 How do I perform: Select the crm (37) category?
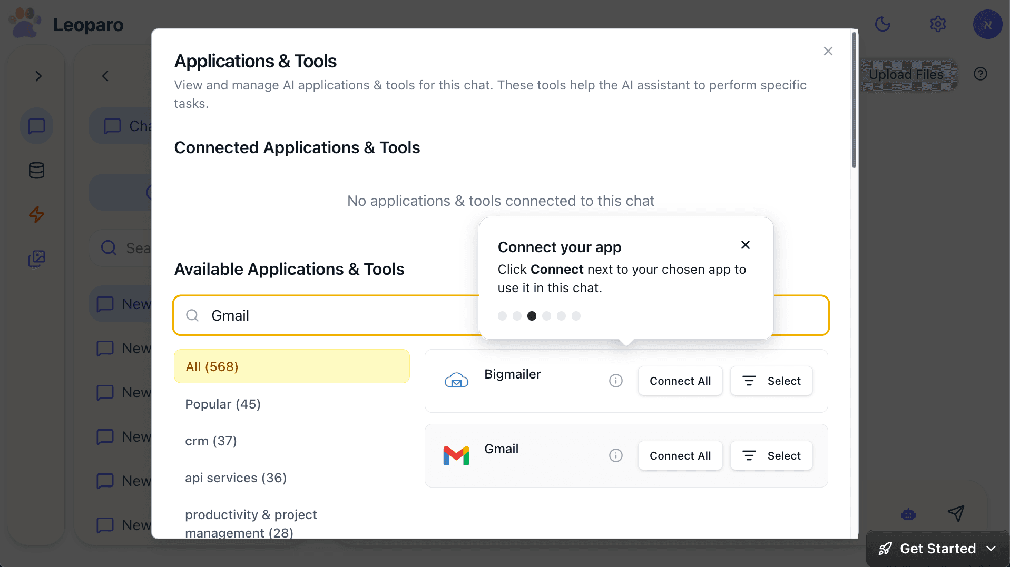[210, 441]
